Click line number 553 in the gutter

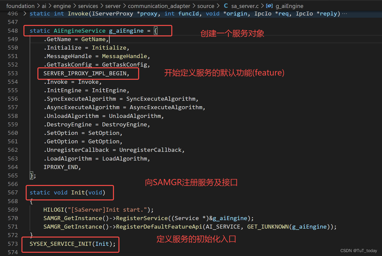tap(13, 73)
